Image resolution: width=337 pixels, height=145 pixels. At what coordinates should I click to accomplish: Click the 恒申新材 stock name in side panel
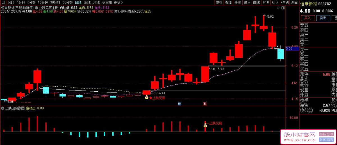tap(309, 4)
